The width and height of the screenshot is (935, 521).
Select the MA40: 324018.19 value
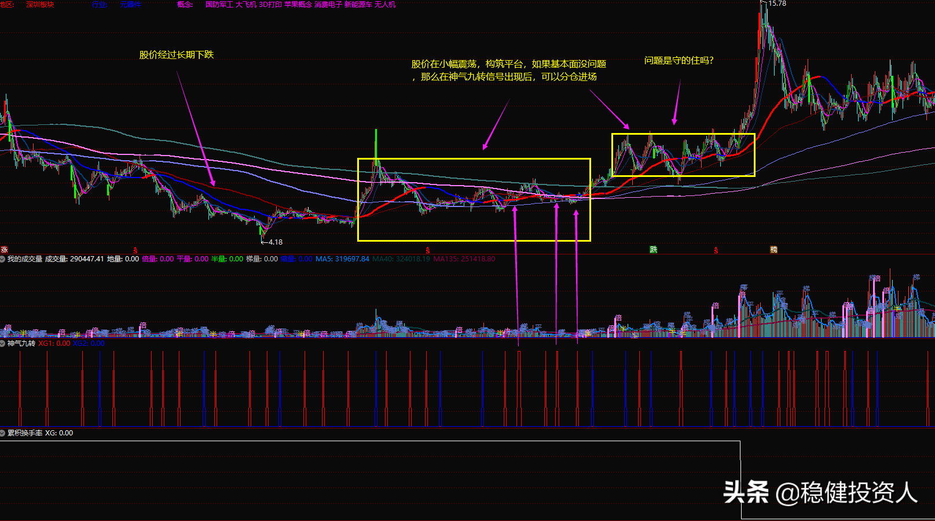click(401, 259)
